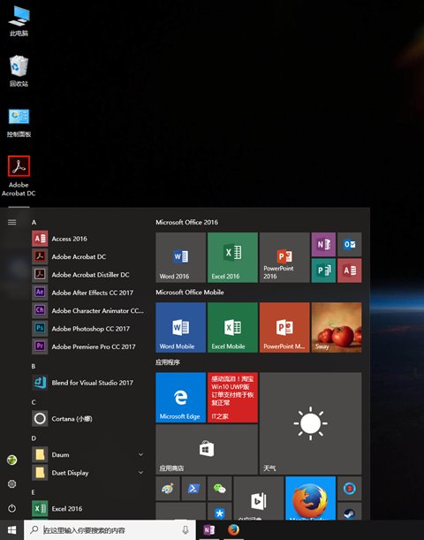Open the Sway tile with tomatoes

(337, 328)
